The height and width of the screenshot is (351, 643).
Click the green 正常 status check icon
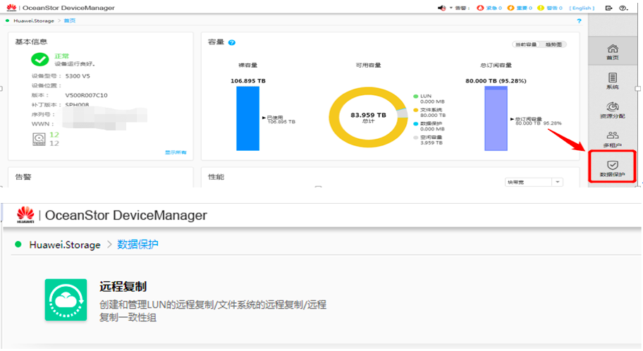pyautogui.click(x=39, y=59)
